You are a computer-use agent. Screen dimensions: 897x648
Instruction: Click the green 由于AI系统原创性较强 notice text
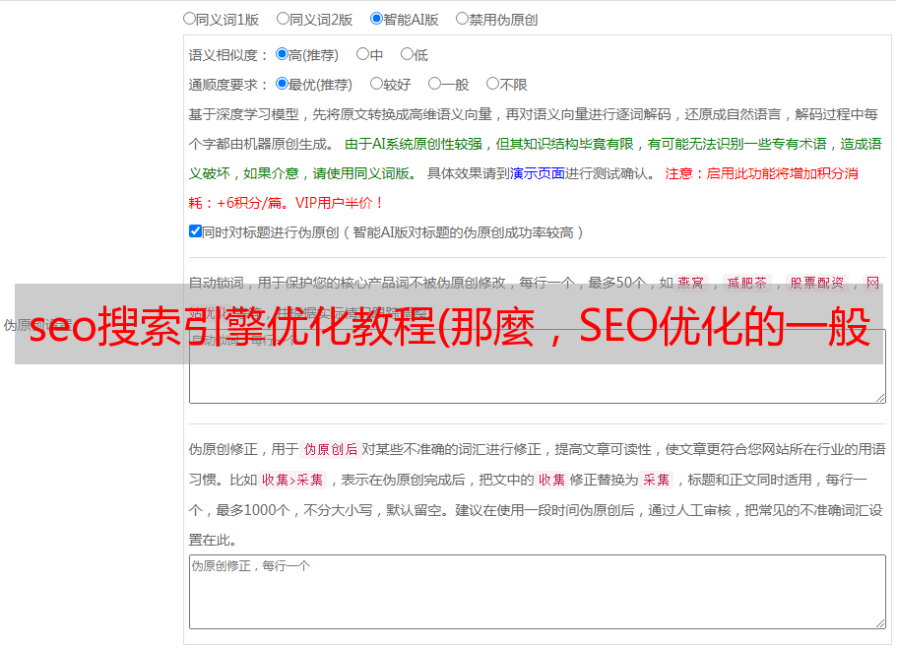pos(414,144)
